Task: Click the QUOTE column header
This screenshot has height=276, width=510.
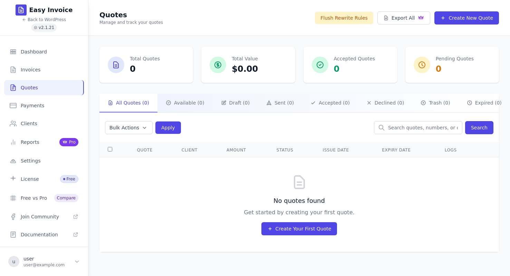Action: tap(145, 150)
